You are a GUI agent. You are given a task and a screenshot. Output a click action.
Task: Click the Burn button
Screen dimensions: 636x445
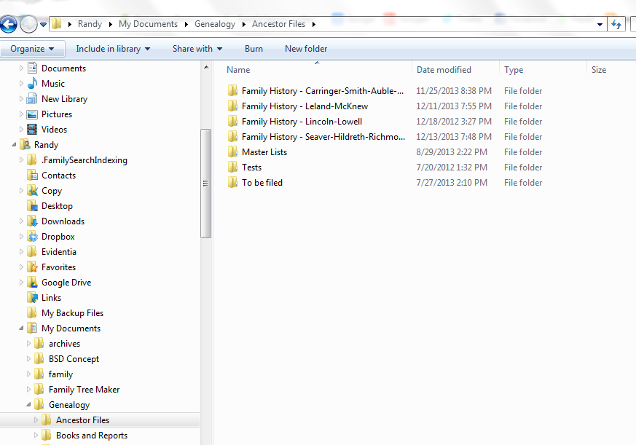pyautogui.click(x=254, y=48)
